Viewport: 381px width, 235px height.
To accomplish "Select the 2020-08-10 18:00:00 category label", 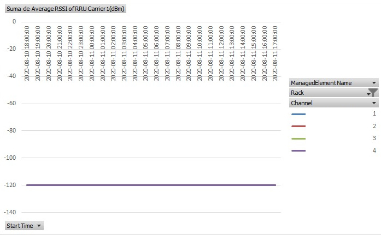I will [x=27, y=53].
